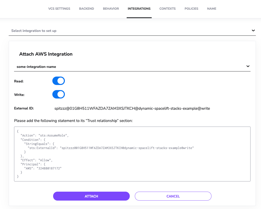
Task: Open the VCS Settings tab
Action: (59, 9)
